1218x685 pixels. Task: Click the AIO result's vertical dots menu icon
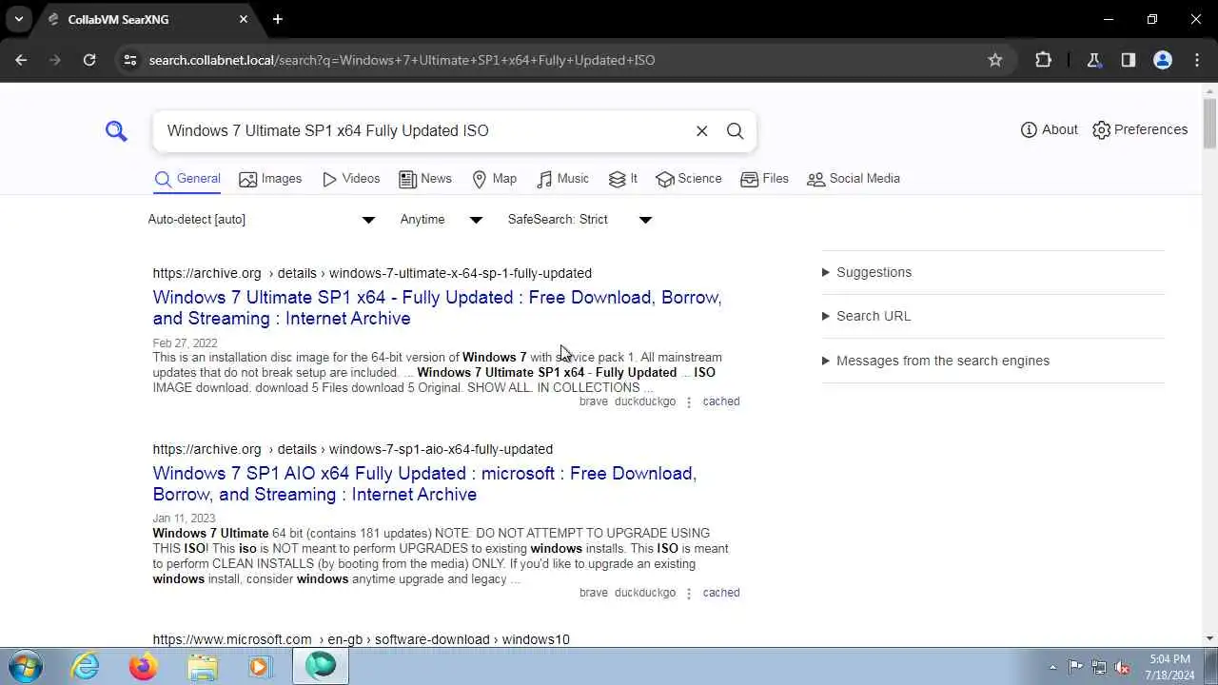[689, 594]
